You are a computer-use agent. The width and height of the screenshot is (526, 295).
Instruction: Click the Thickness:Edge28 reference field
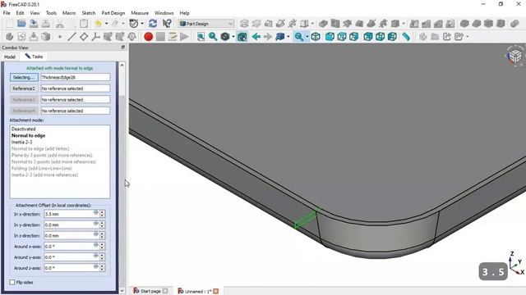coord(75,77)
